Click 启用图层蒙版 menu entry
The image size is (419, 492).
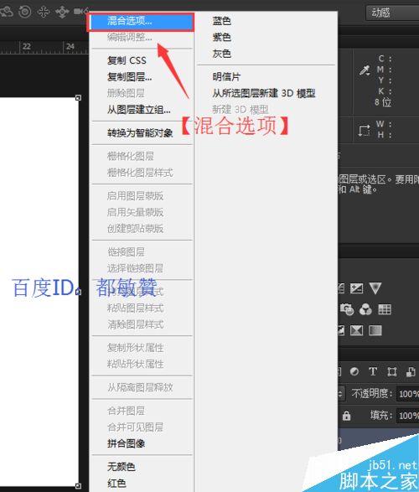point(141,196)
